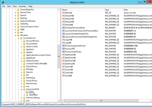Click the folder icon of Internet Settings key
The width and height of the screenshot is (152, 107).
(x=24, y=98)
